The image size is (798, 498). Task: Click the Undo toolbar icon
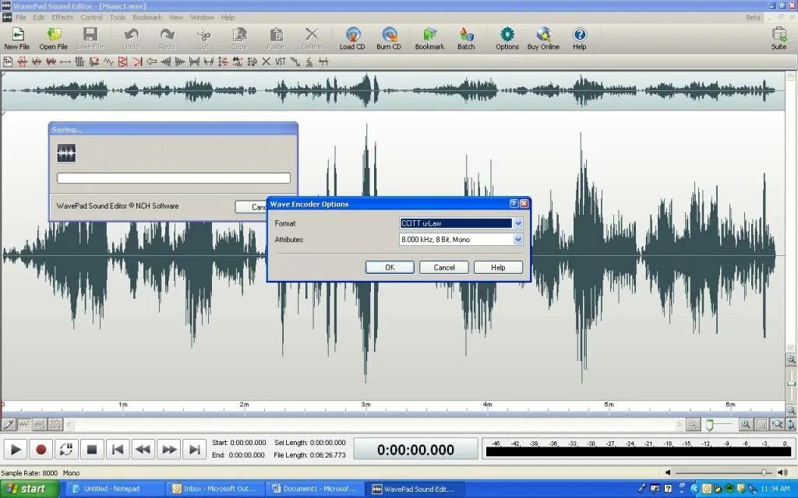coord(131,39)
